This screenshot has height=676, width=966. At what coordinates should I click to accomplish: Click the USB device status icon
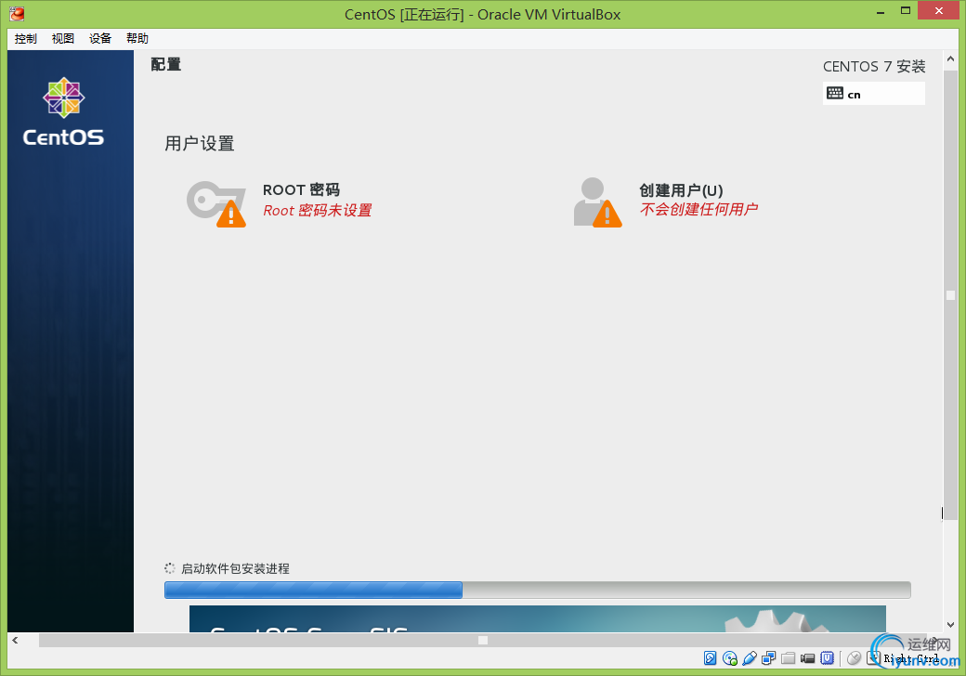pos(750,658)
